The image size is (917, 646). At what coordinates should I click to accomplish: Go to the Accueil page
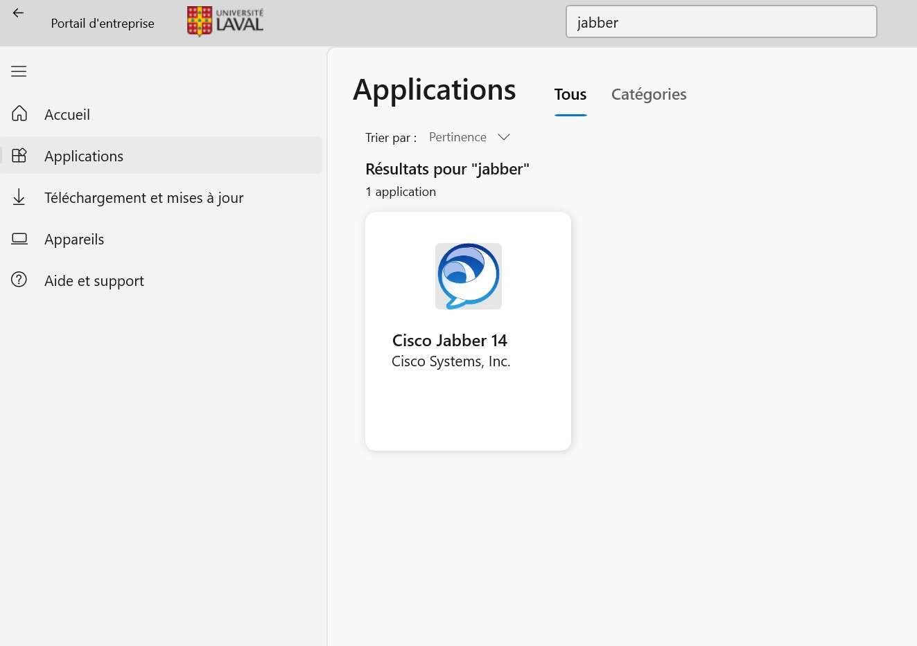click(67, 115)
